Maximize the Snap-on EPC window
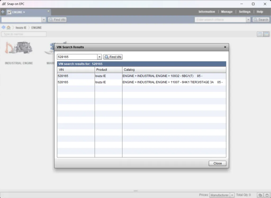Viewport: 271px width, 198px height. point(253,4)
